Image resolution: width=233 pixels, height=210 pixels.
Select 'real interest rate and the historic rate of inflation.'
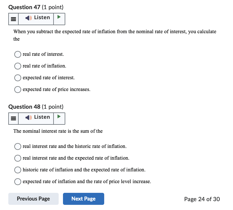point(17,146)
